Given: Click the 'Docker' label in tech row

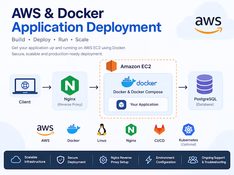Looking at the screenshot, I should [x=73, y=141].
